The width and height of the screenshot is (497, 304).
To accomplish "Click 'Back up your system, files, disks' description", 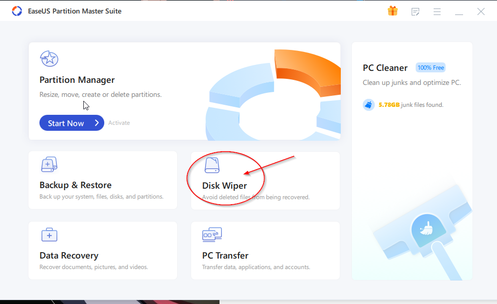I will (101, 197).
